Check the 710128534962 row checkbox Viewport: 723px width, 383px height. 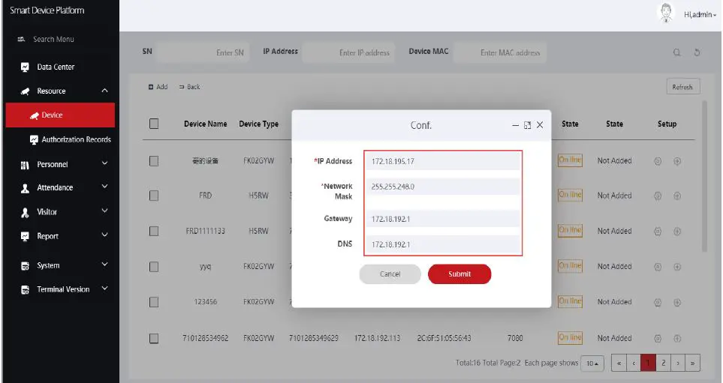click(x=154, y=338)
